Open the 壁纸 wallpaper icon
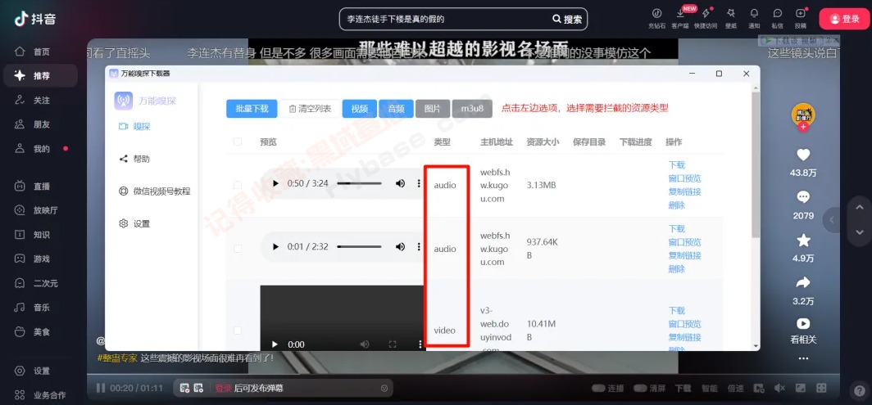Viewport: 872px width, 405px height. (731, 13)
